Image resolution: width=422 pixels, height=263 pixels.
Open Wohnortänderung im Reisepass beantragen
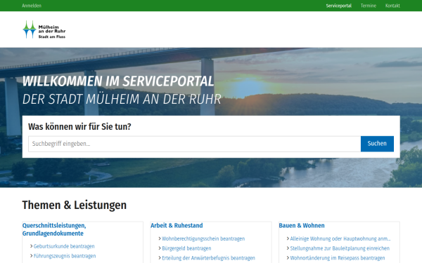click(x=338, y=258)
